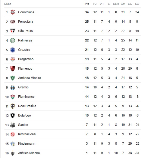141x158 pixels.
Task: Select the Clube column header
Action: [8, 4]
